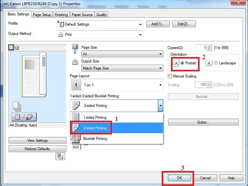Click the device info icon below Restore Defaults
Image resolution: width=248 pixels, height=186 pixels.
point(60,157)
